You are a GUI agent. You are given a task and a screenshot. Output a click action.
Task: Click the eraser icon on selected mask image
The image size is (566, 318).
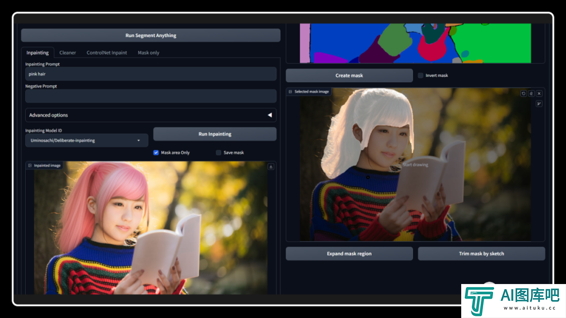click(x=531, y=93)
